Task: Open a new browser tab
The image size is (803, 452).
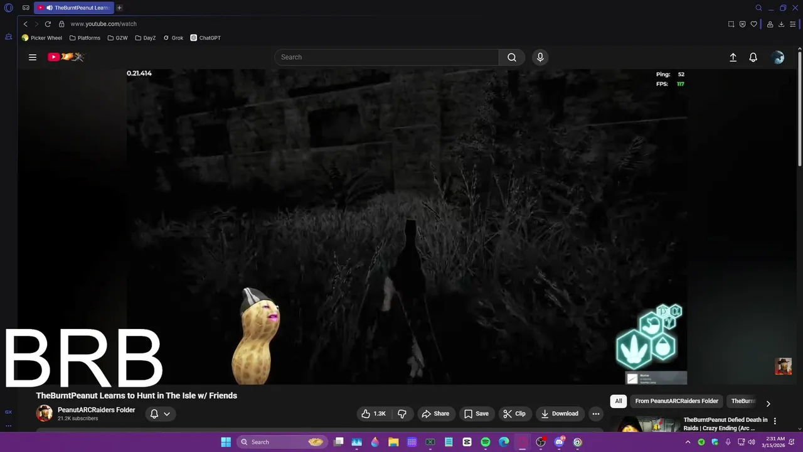Action: click(x=119, y=8)
